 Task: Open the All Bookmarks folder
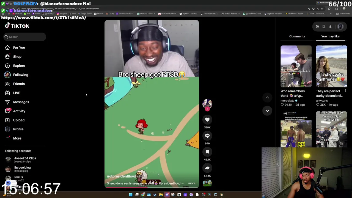tap(343, 14)
